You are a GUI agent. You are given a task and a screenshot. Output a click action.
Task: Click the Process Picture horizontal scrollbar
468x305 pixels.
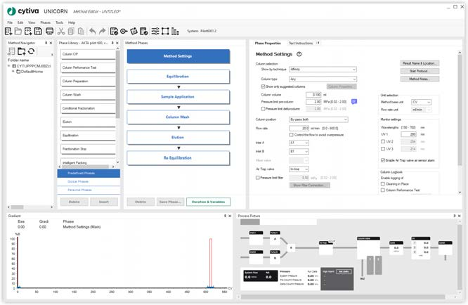[343, 297]
